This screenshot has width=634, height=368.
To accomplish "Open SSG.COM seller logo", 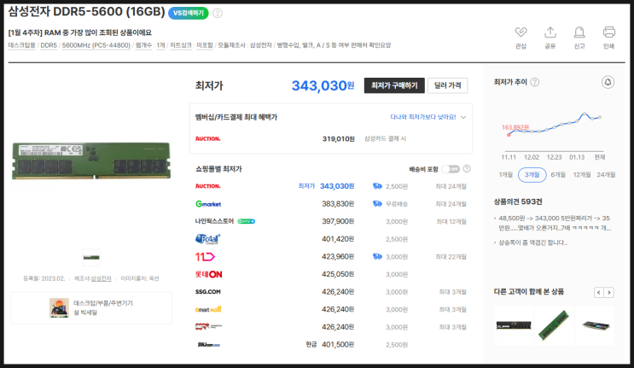I will (208, 291).
